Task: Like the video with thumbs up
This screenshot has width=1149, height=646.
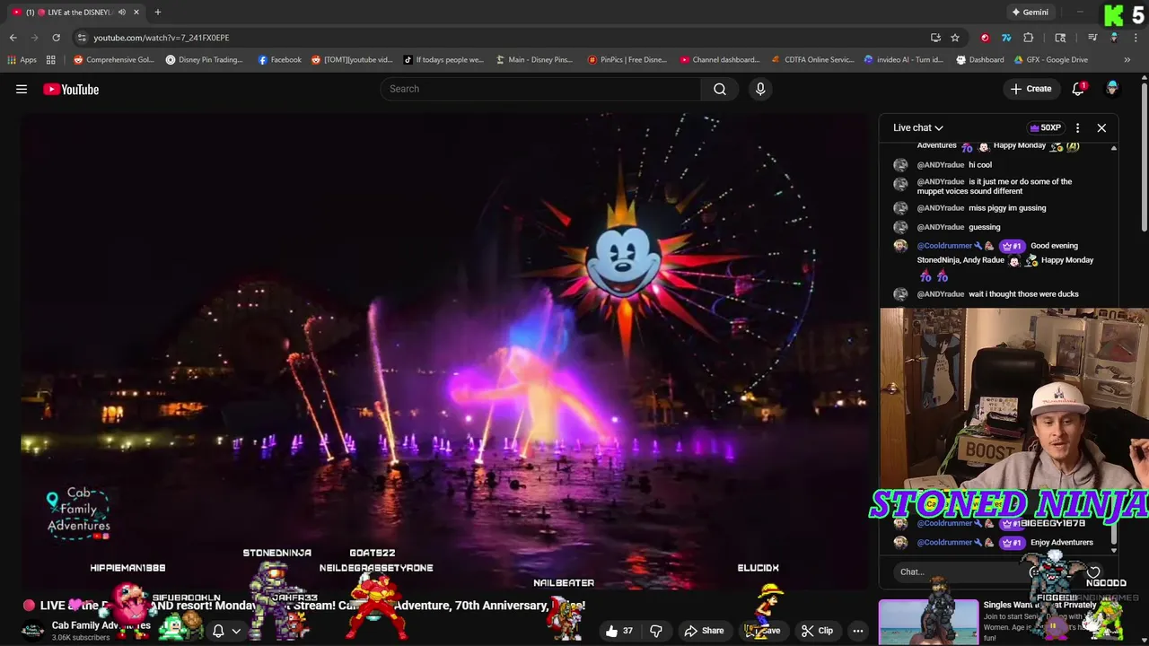Action: (619, 631)
